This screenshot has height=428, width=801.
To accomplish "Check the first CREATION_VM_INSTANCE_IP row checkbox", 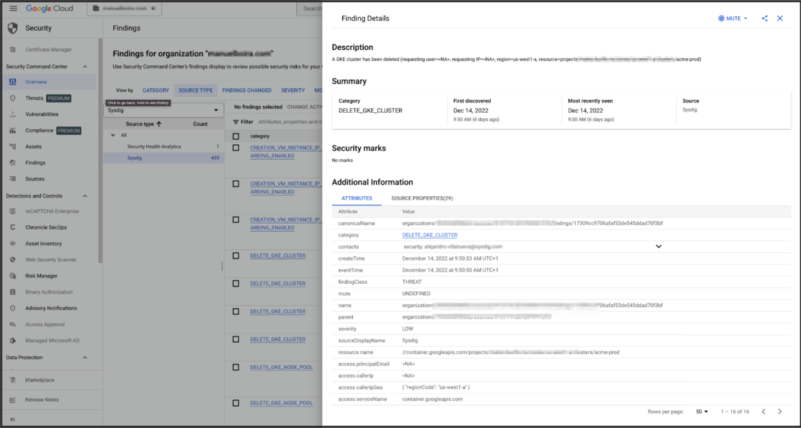I will [x=236, y=148].
